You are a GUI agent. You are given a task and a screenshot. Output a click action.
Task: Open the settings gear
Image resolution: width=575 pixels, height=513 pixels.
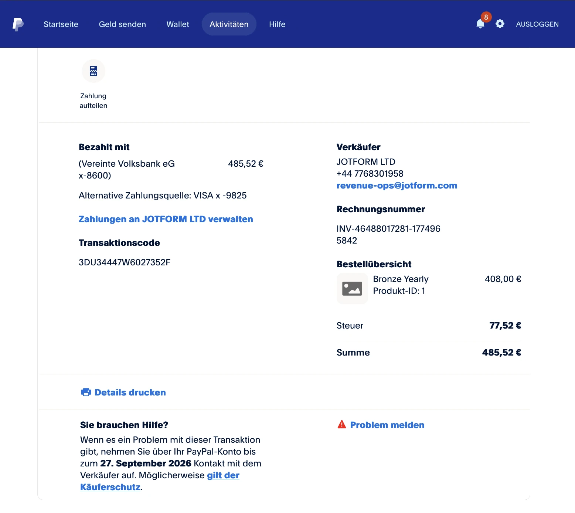tap(500, 24)
